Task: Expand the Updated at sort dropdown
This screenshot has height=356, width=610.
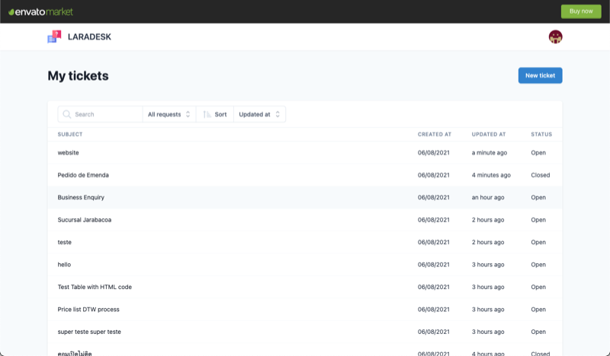Action: coord(259,114)
